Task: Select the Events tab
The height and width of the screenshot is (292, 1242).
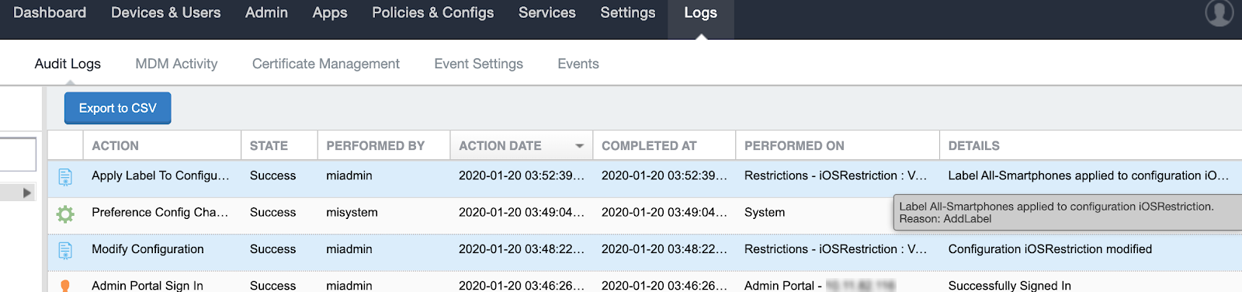Action: pos(578,64)
